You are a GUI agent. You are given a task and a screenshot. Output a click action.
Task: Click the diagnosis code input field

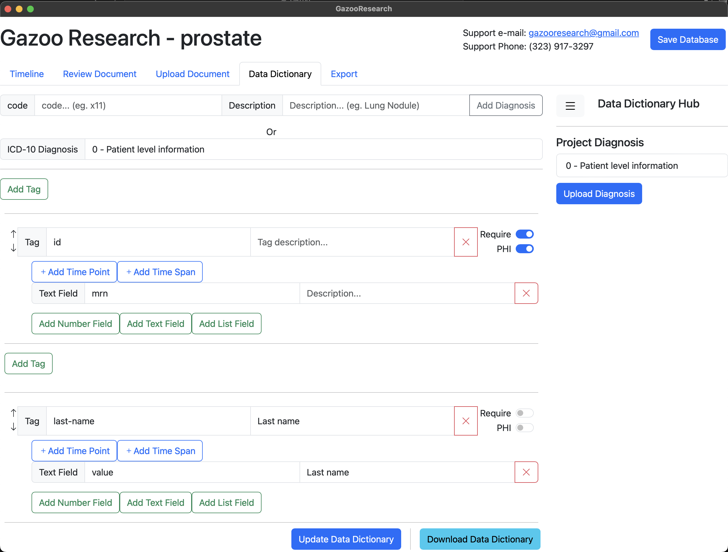pos(128,106)
